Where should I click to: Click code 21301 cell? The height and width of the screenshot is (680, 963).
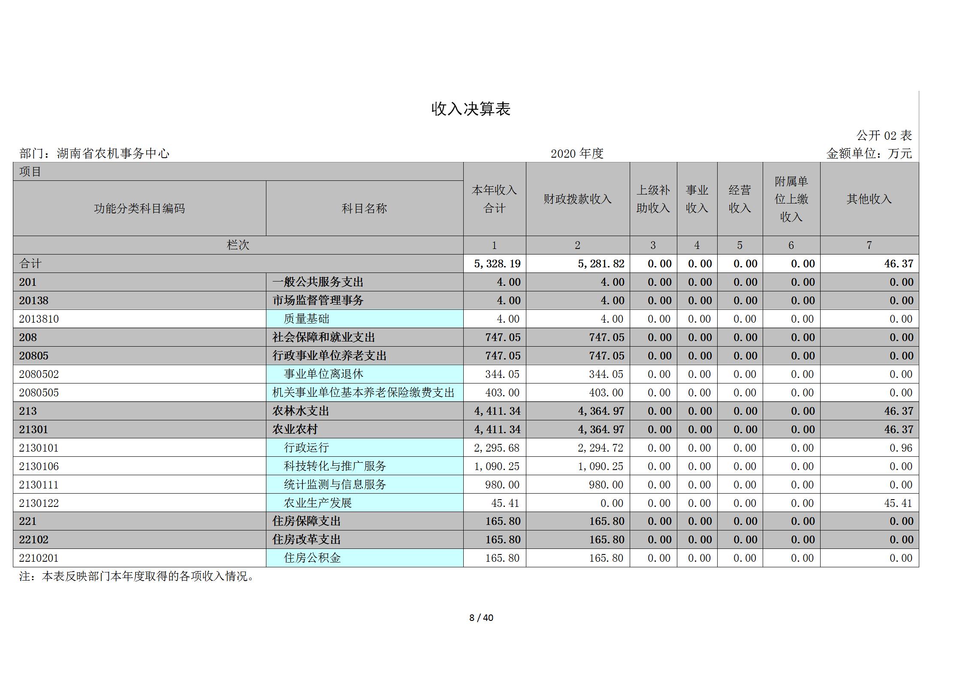click(x=139, y=429)
